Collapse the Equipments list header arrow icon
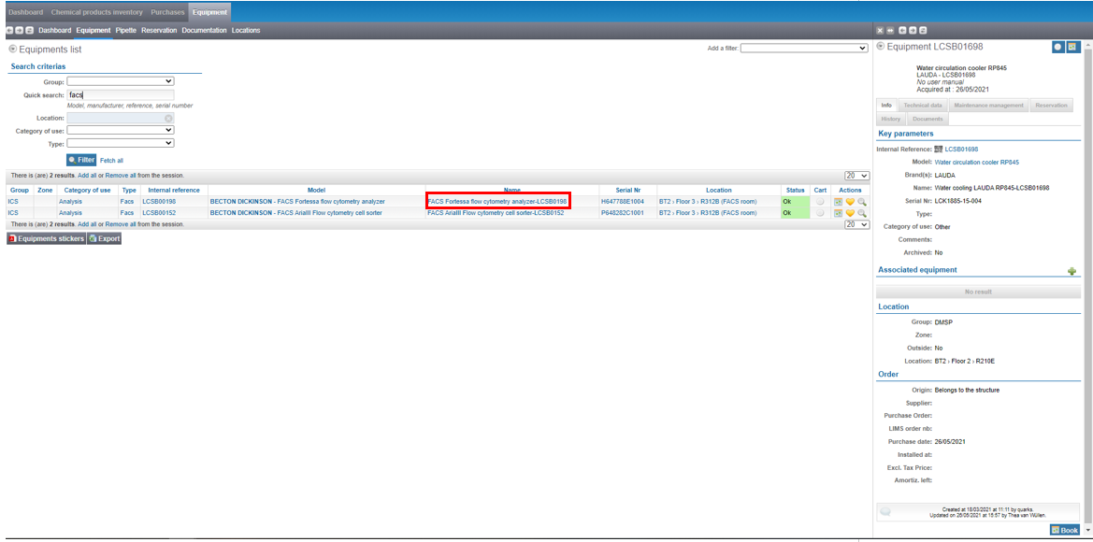The width and height of the screenshot is (1093, 542). tap(12, 49)
